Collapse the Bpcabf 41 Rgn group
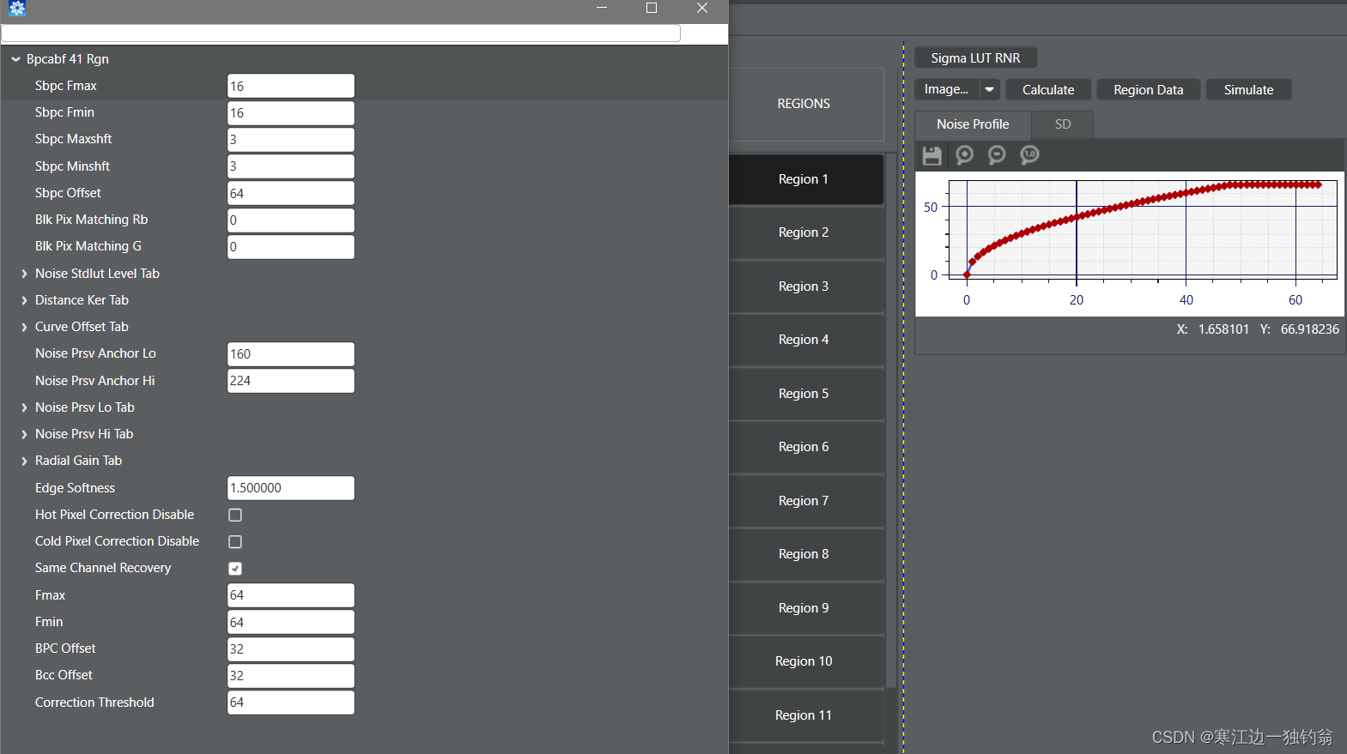This screenshot has width=1347, height=754. (x=15, y=59)
